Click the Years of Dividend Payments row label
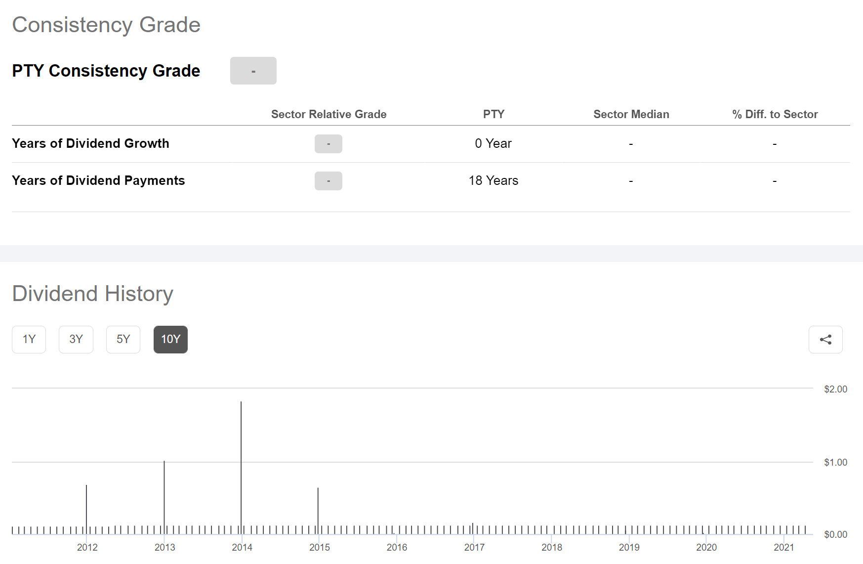The image size is (863, 564). point(98,180)
